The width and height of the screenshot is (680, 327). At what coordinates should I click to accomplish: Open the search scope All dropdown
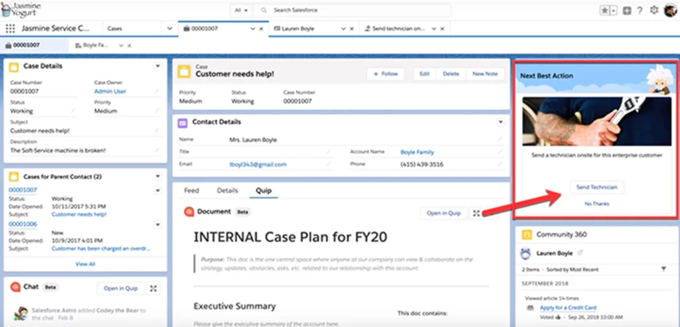240,11
